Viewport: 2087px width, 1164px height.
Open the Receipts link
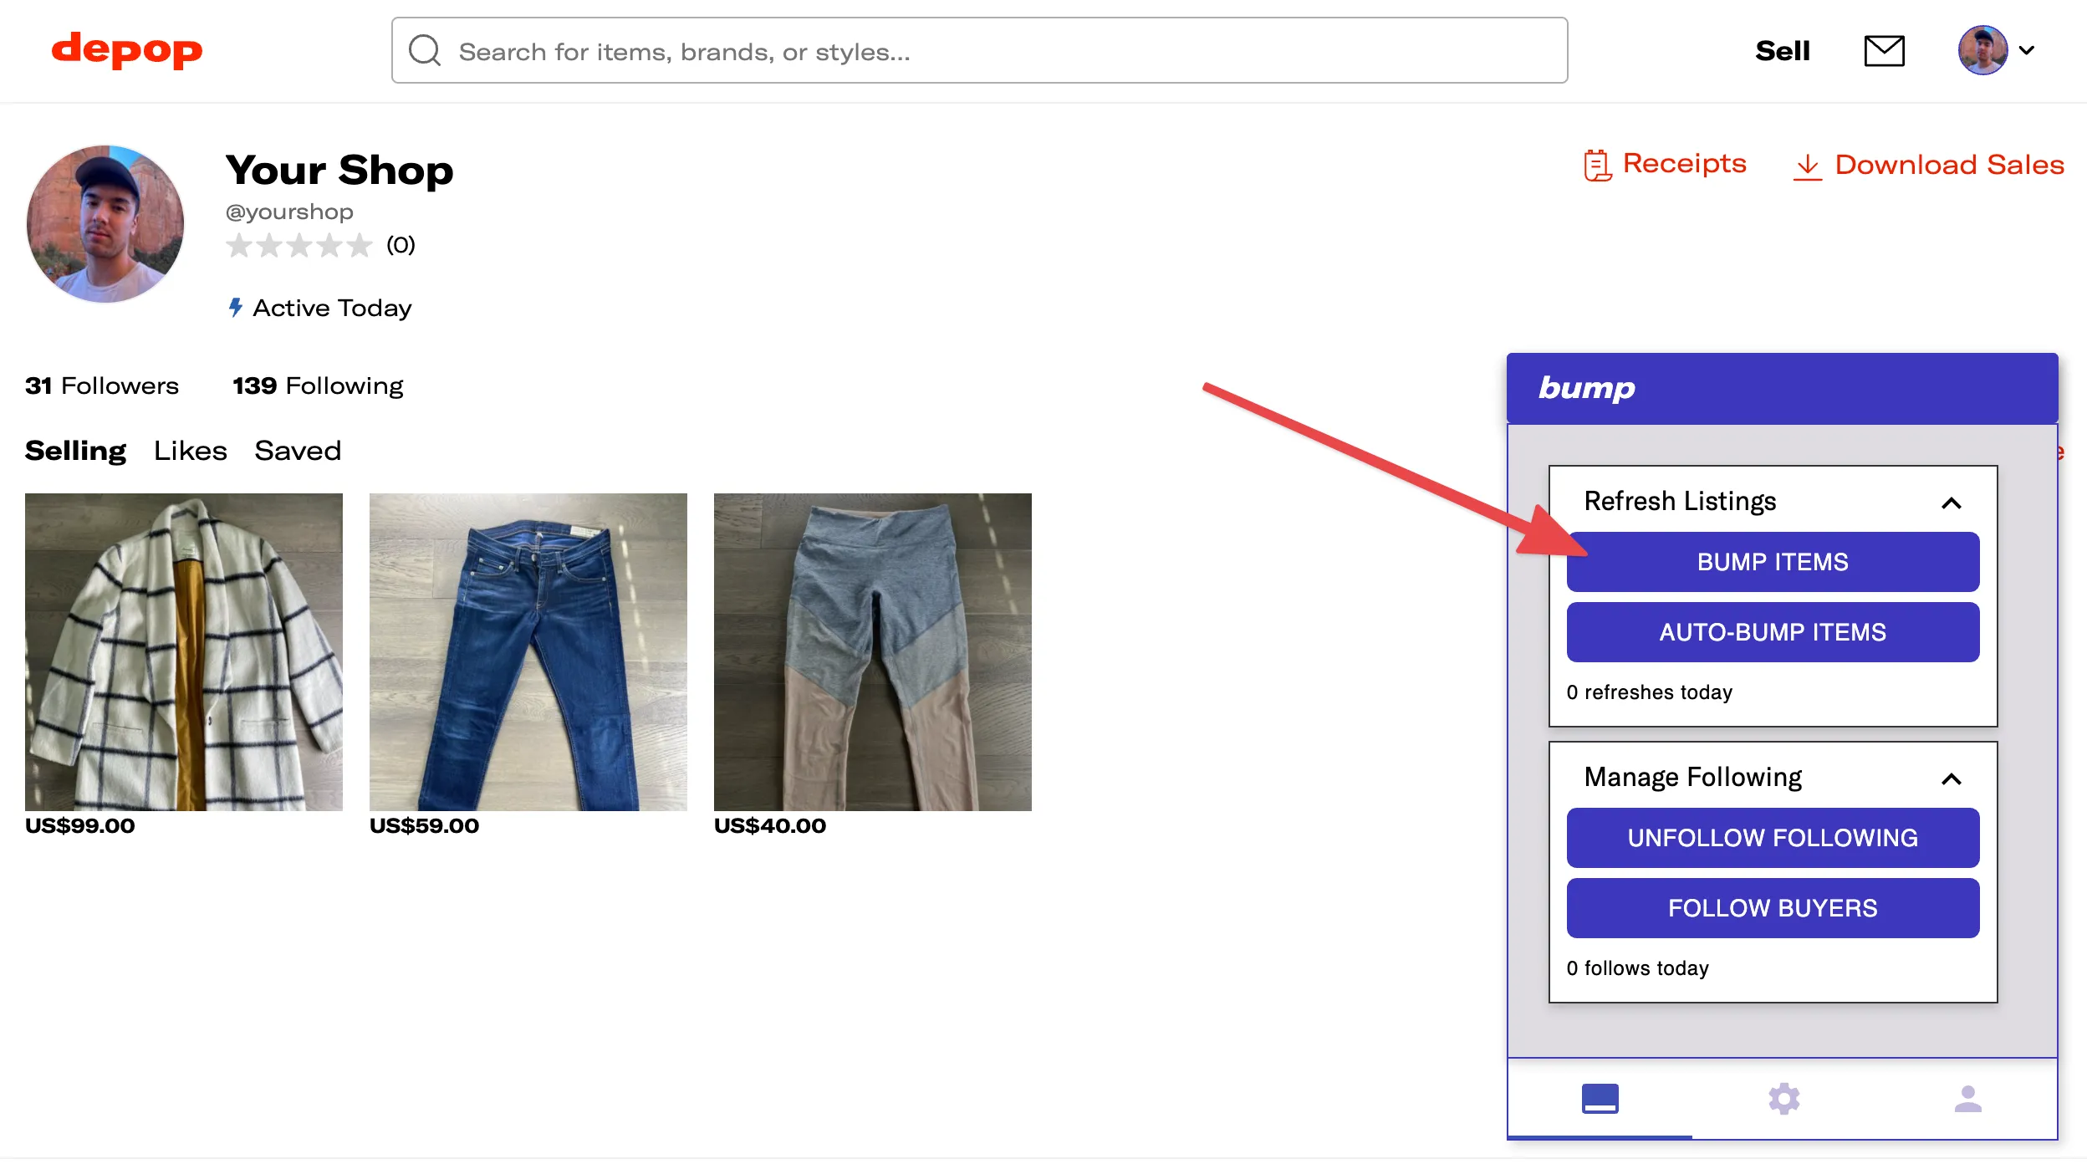click(1685, 164)
